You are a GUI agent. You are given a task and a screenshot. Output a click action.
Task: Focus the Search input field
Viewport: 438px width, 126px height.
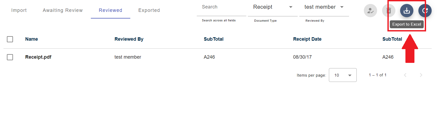(x=221, y=7)
